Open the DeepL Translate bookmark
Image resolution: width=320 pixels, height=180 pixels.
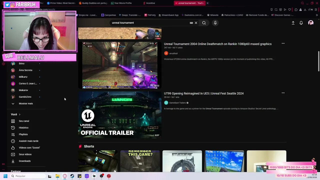pyautogui.click(x=130, y=15)
